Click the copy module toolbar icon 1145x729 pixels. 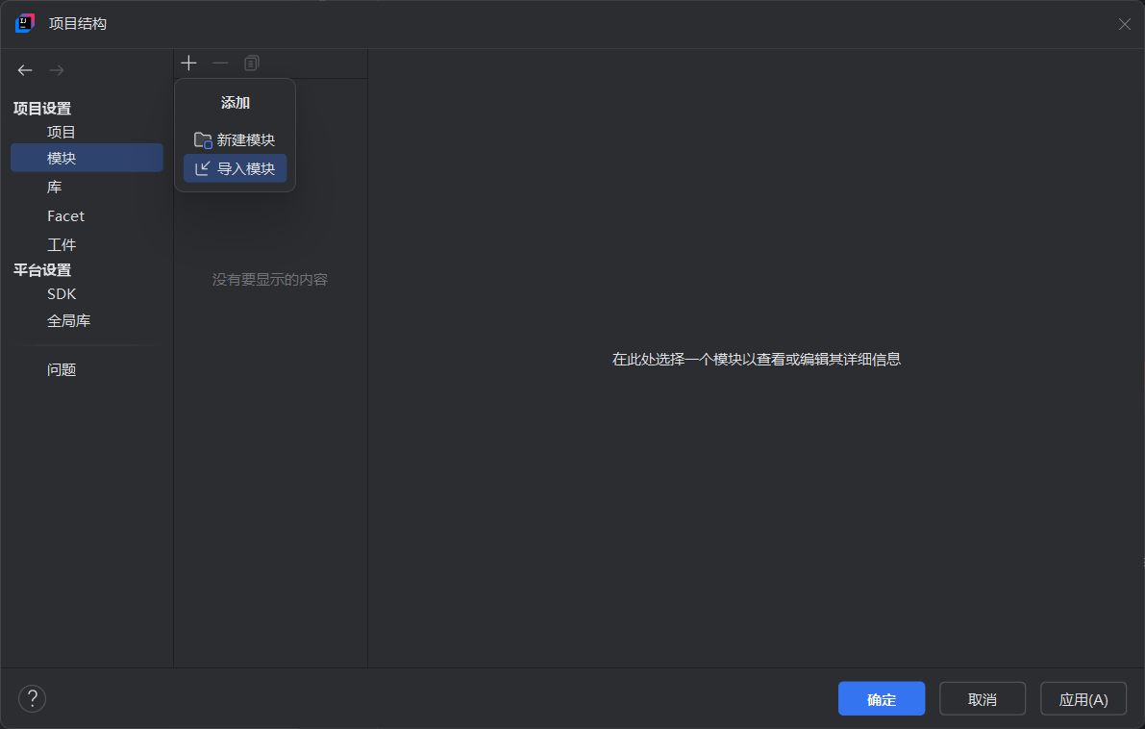coord(252,63)
